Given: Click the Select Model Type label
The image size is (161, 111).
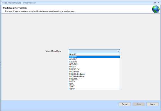Looking at the screenshot, I should coord(53,51).
